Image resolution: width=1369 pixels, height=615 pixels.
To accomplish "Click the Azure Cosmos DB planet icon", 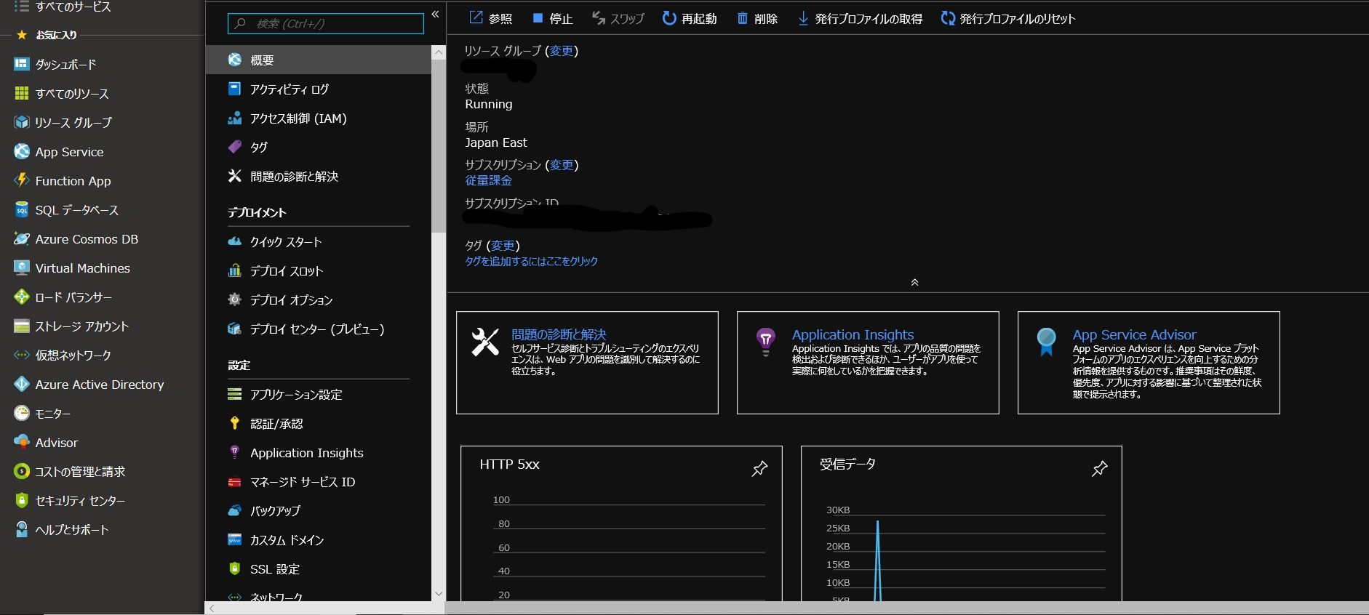I will (22, 238).
